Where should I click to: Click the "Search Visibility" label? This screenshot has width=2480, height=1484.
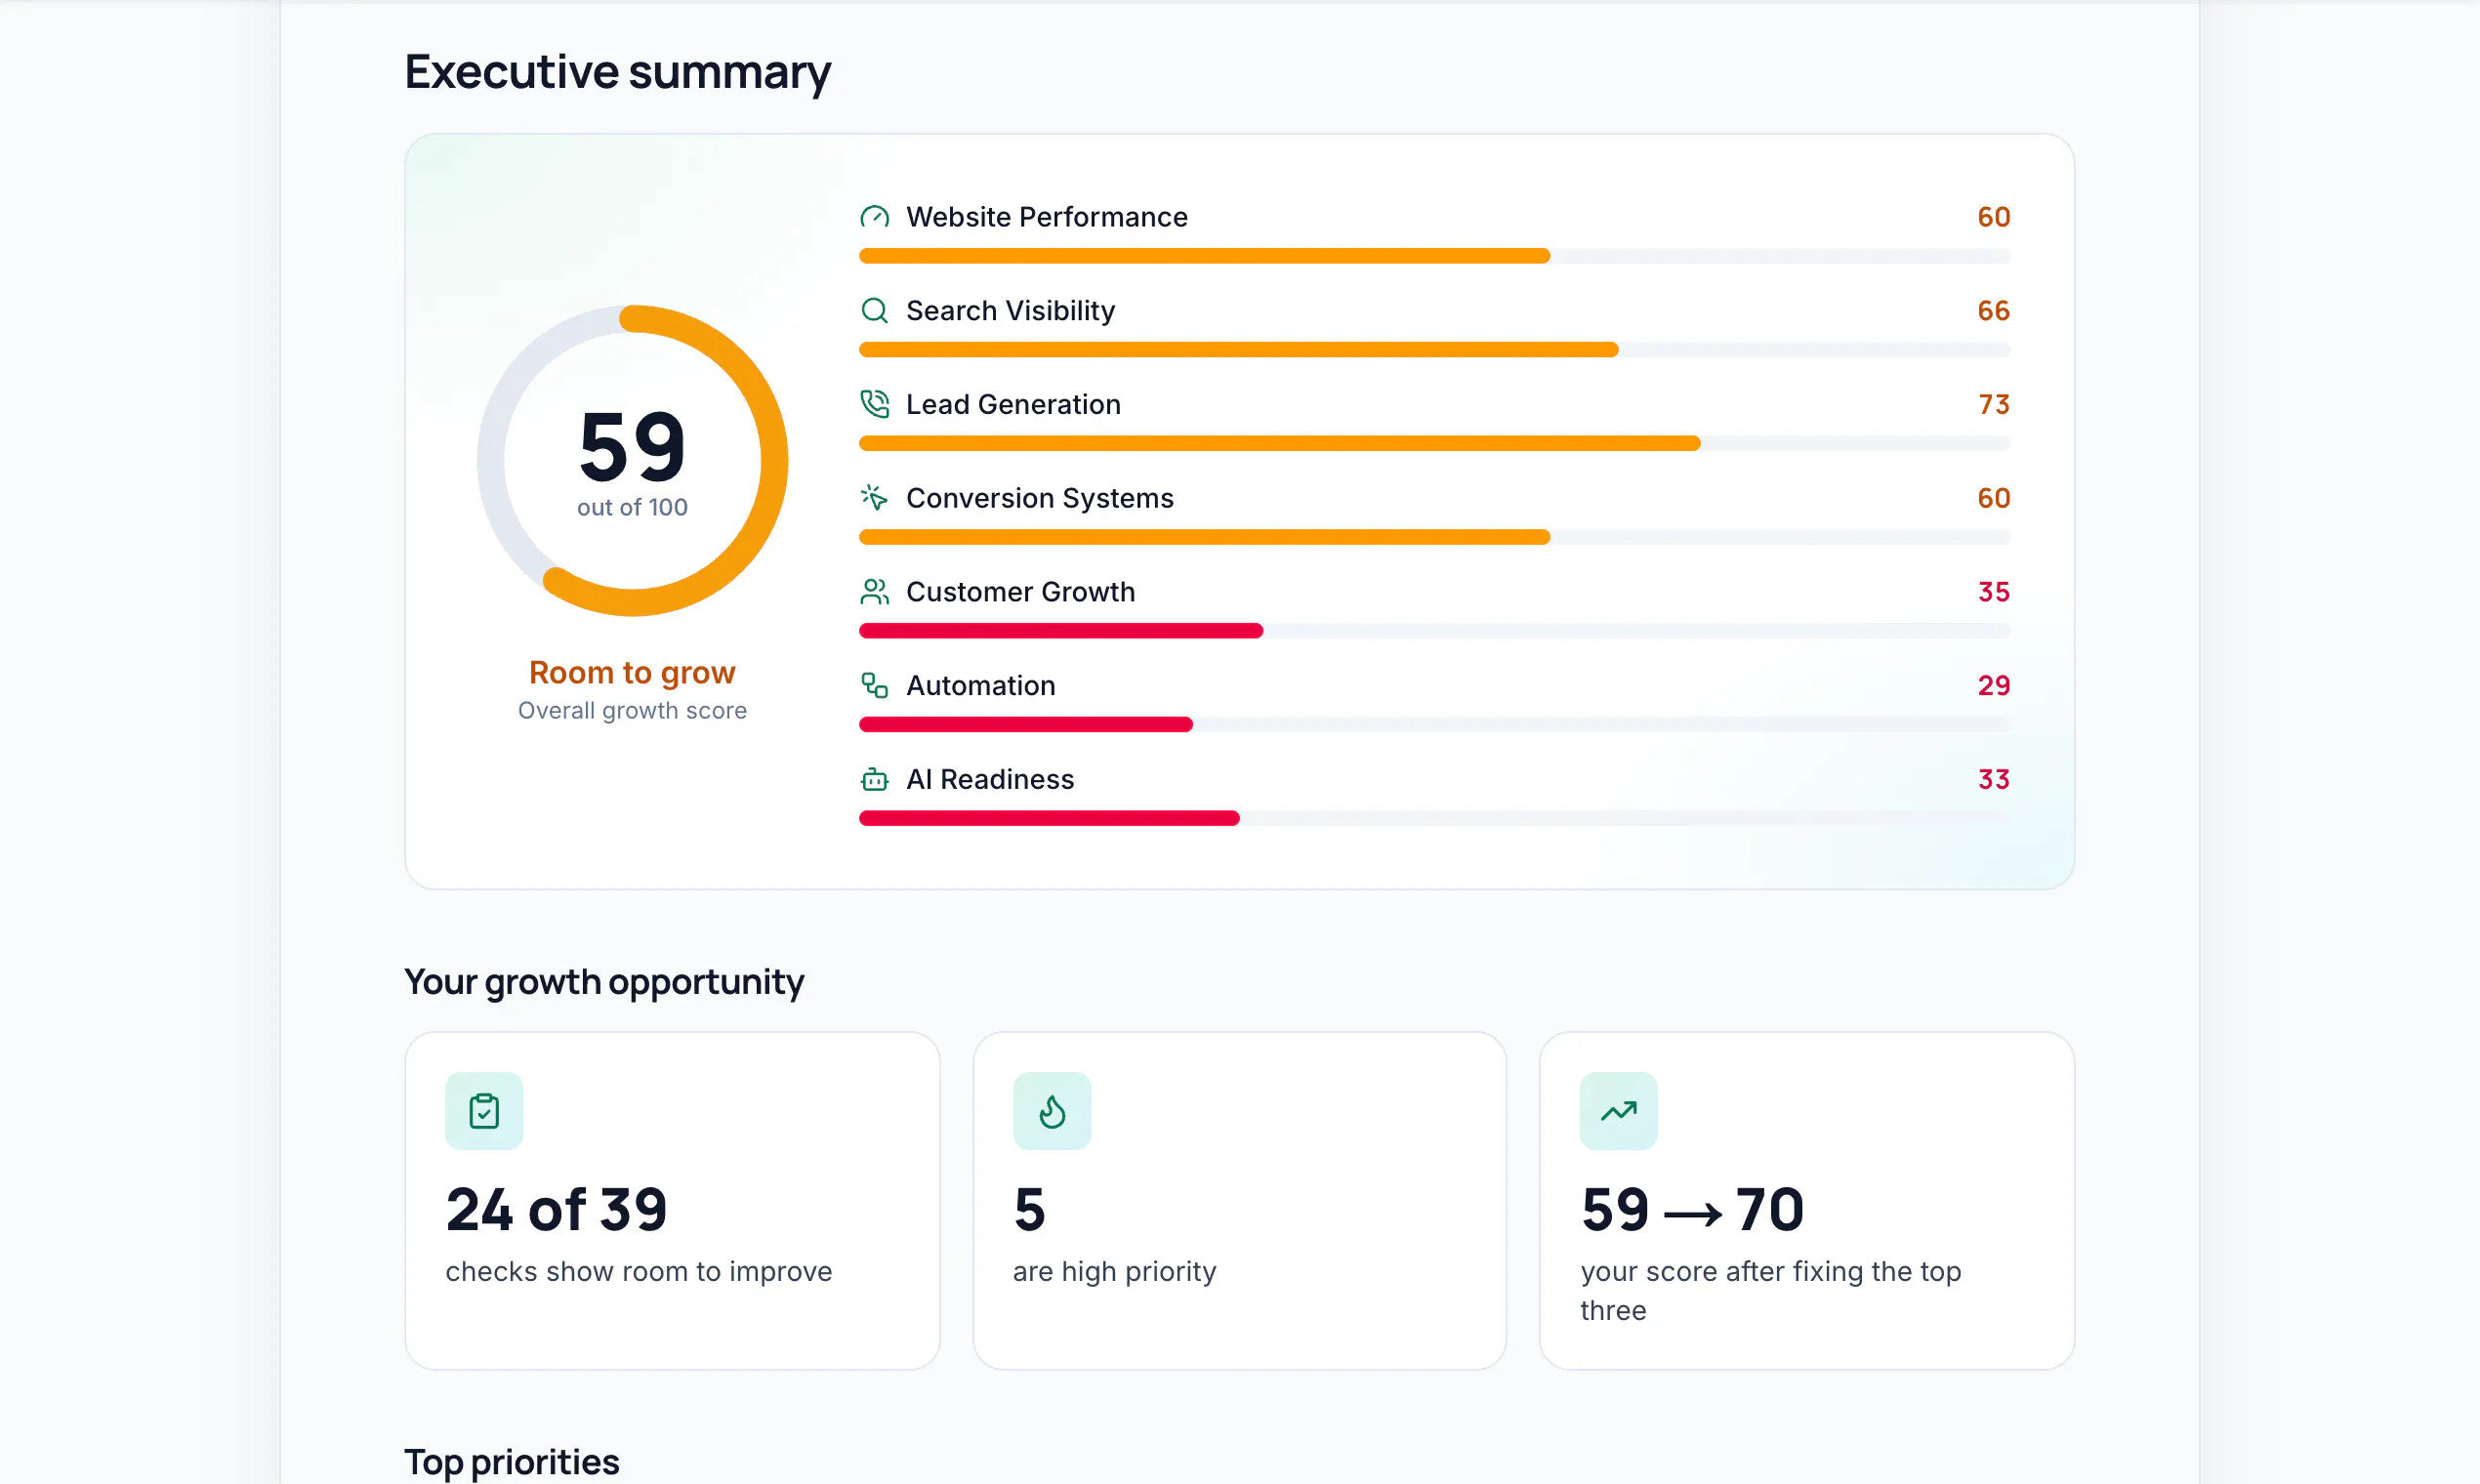click(x=1010, y=311)
